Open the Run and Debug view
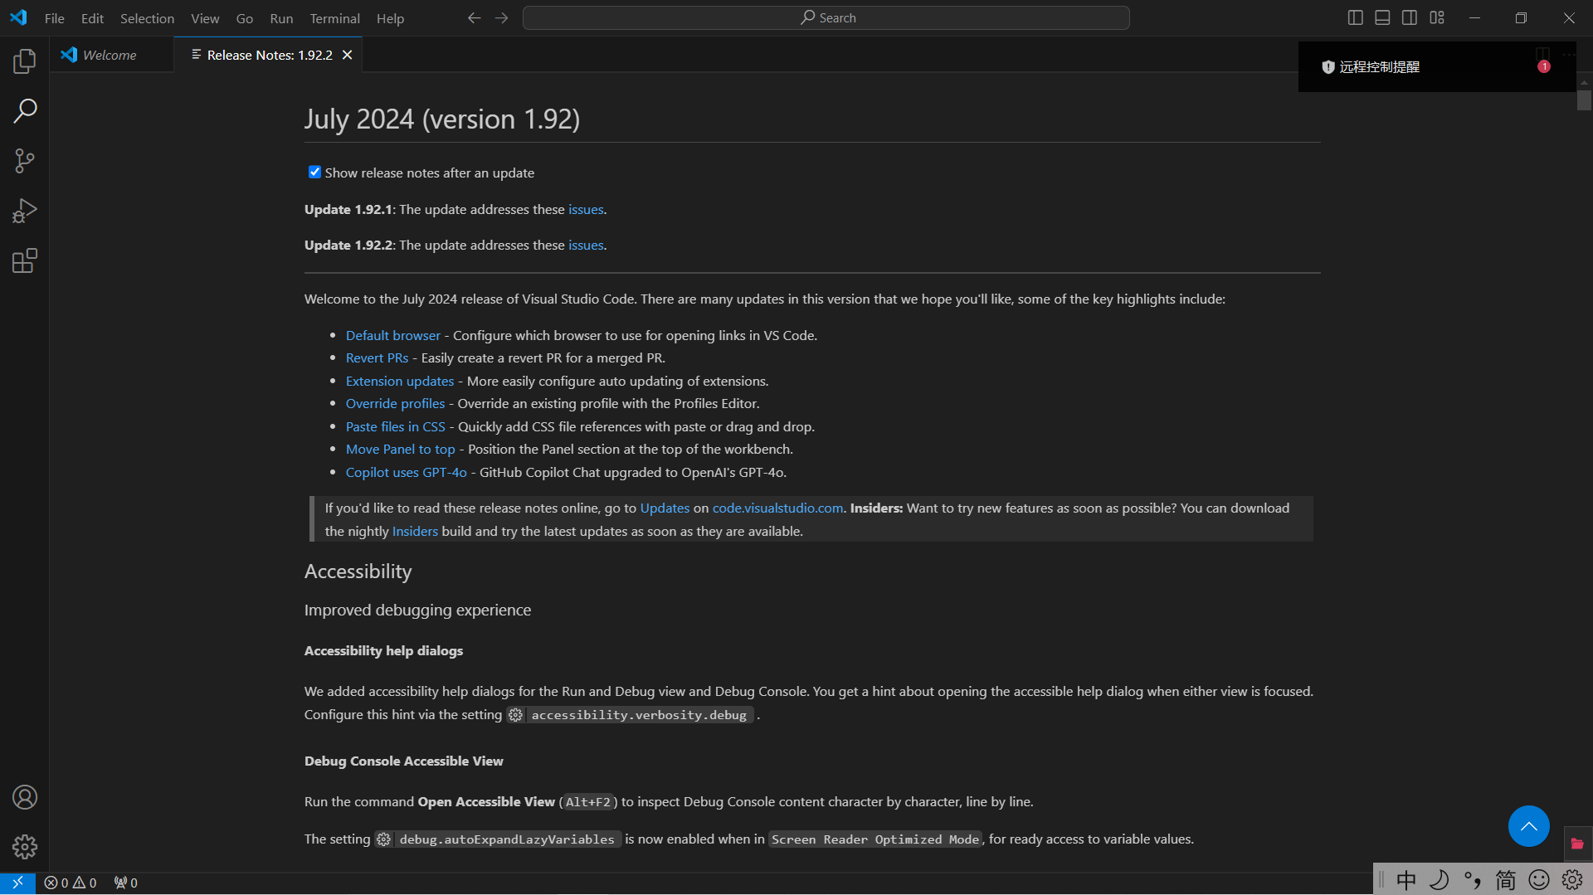This screenshot has width=1593, height=895. pos(25,211)
